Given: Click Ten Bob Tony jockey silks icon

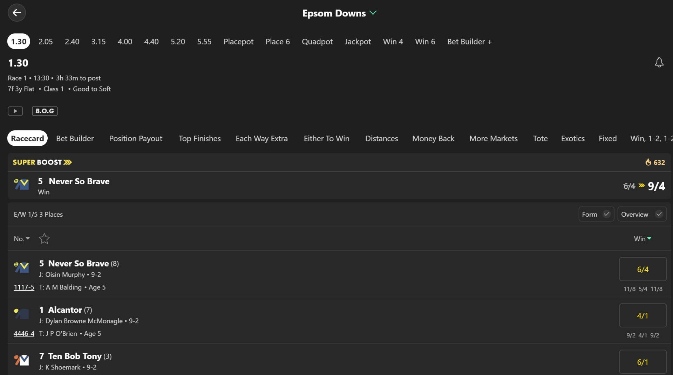Looking at the screenshot, I should 21,360.
